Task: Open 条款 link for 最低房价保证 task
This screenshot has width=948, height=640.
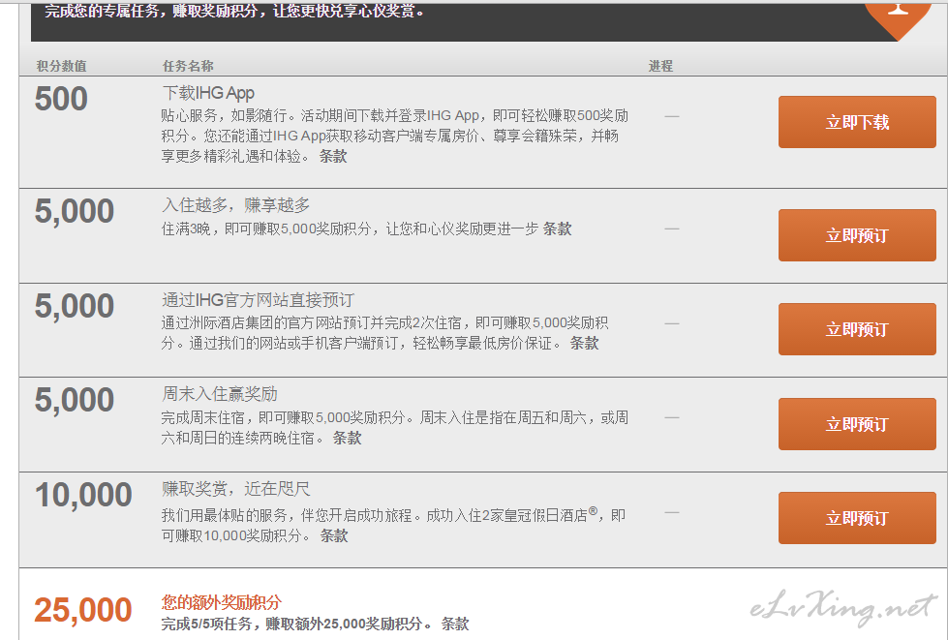Action: 584,344
